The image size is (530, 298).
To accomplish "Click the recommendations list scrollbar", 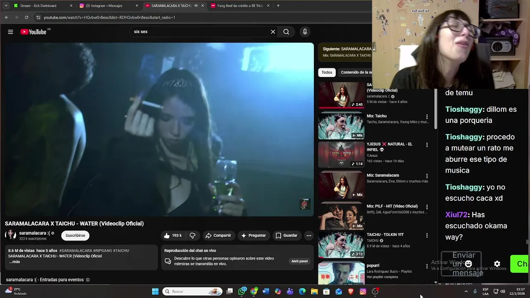I will 435,110.
